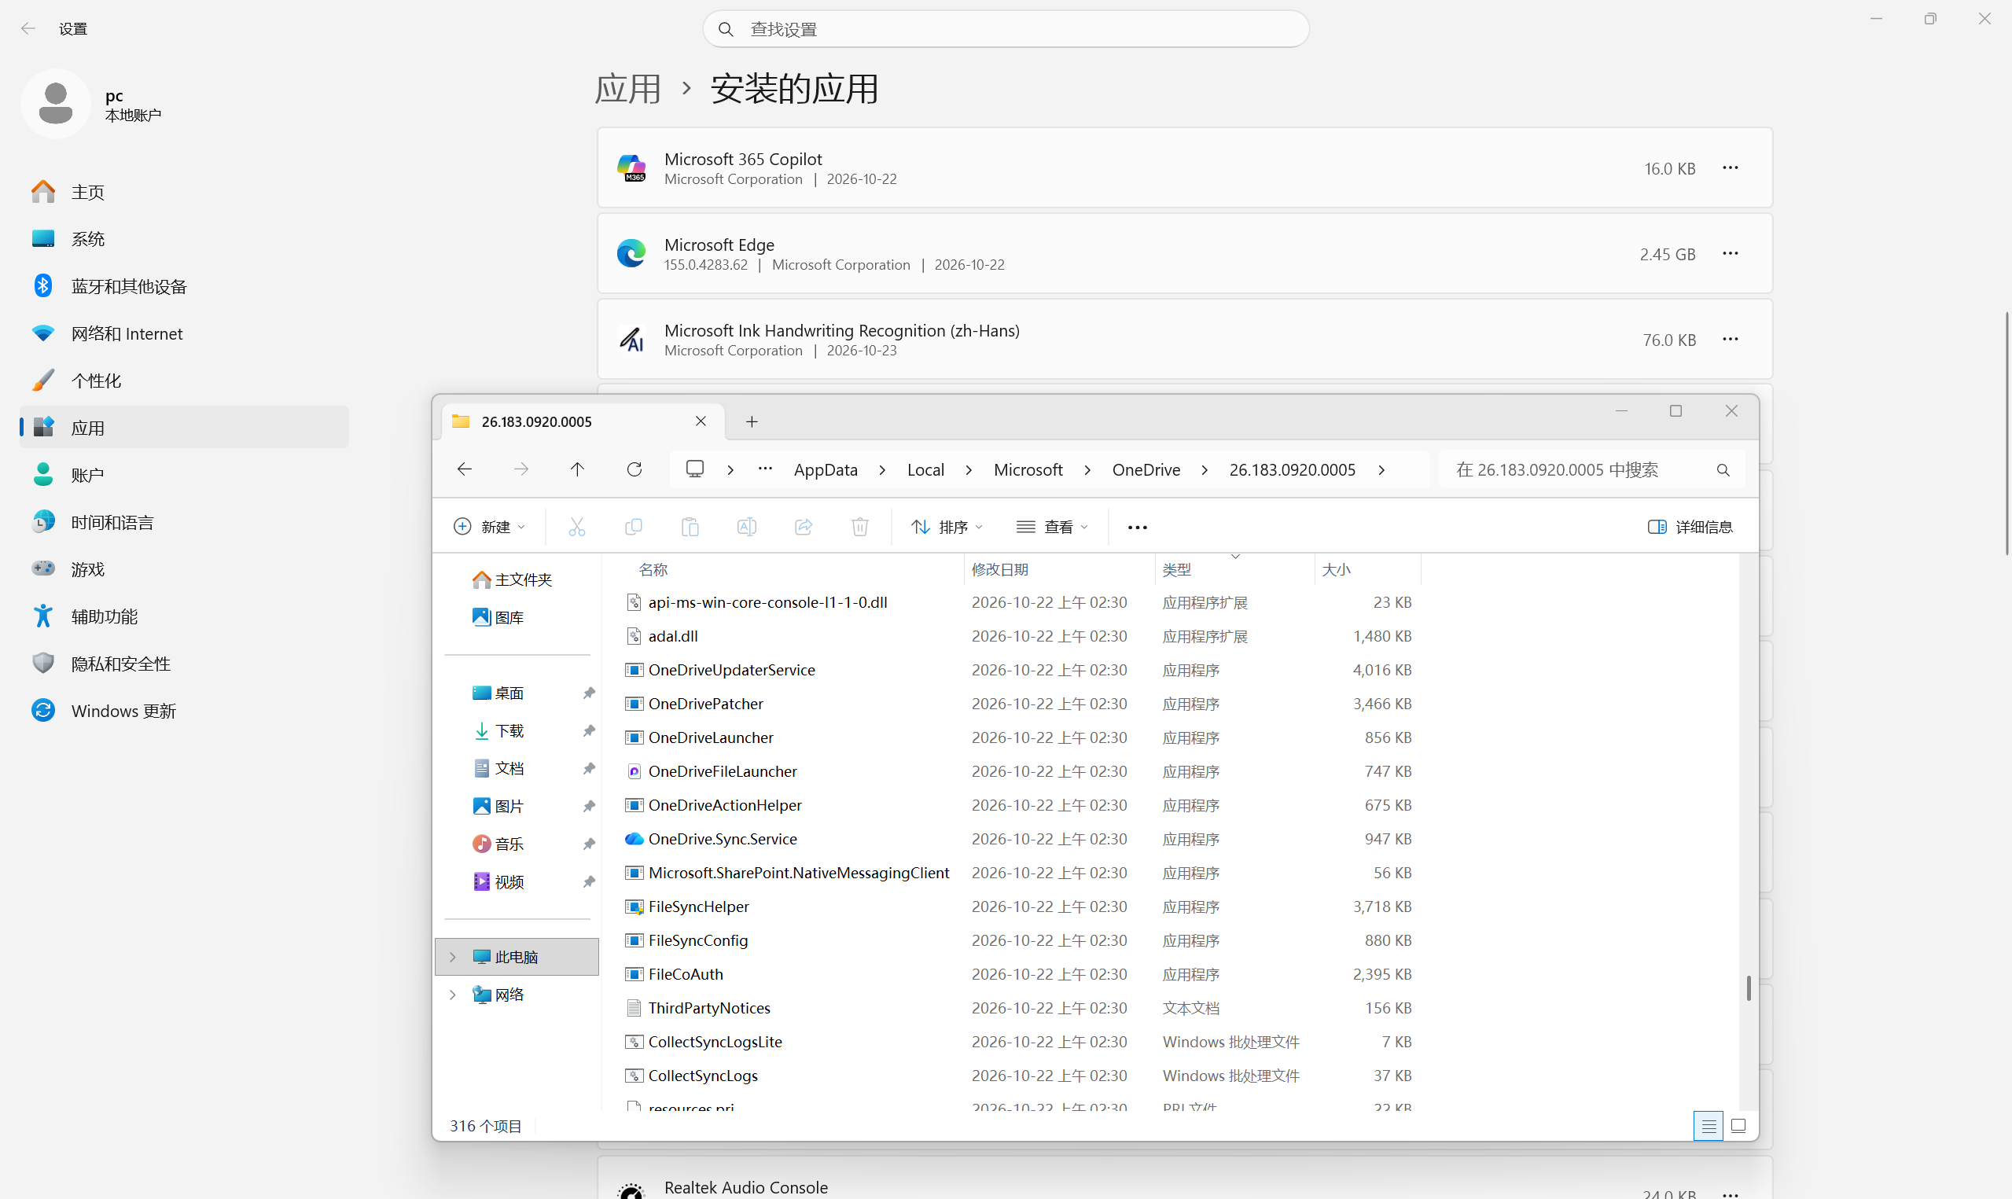The width and height of the screenshot is (2012, 1199).
Task: Open the 新建 dropdown in File Explorer
Action: pos(490,527)
